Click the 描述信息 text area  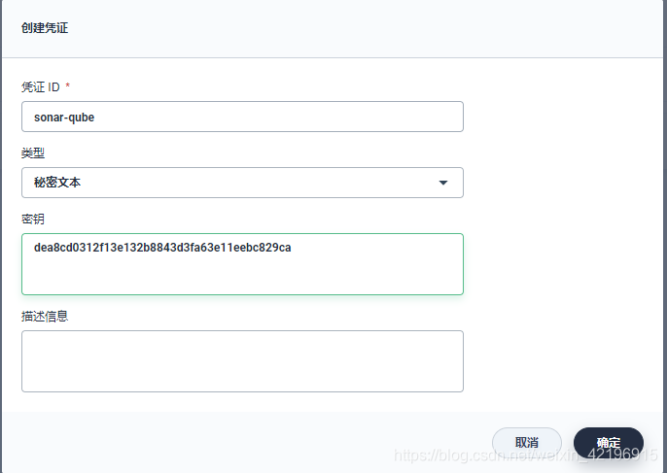pyautogui.click(x=242, y=361)
